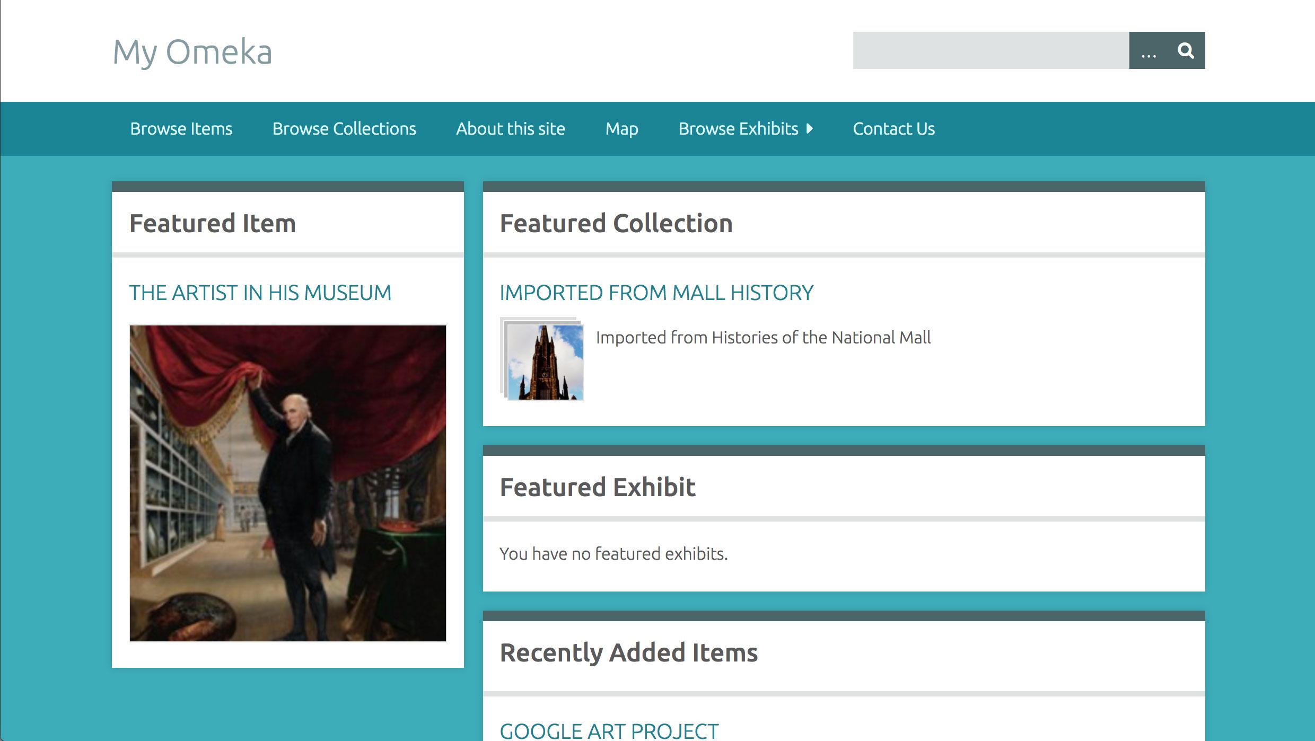Open the About this site dropdown
This screenshot has width=1315, height=741.
click(510, 128)
